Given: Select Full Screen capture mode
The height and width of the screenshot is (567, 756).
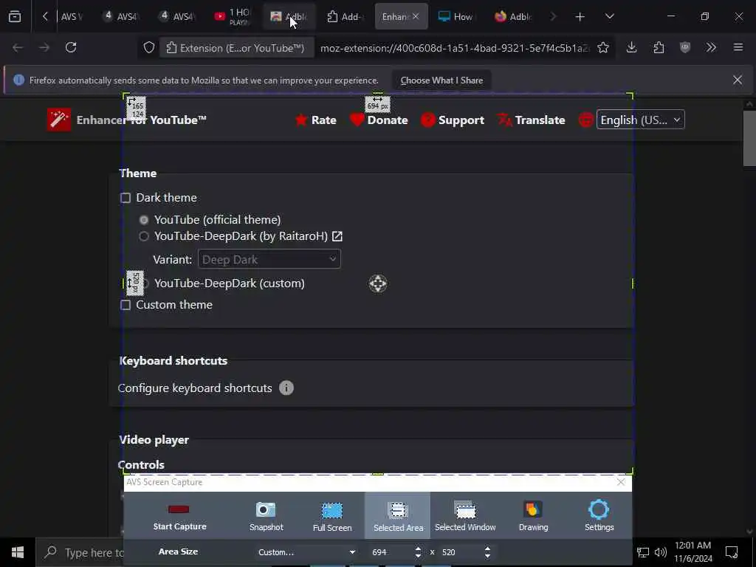Looking at the screenshot, I should (x=331, y=516).
